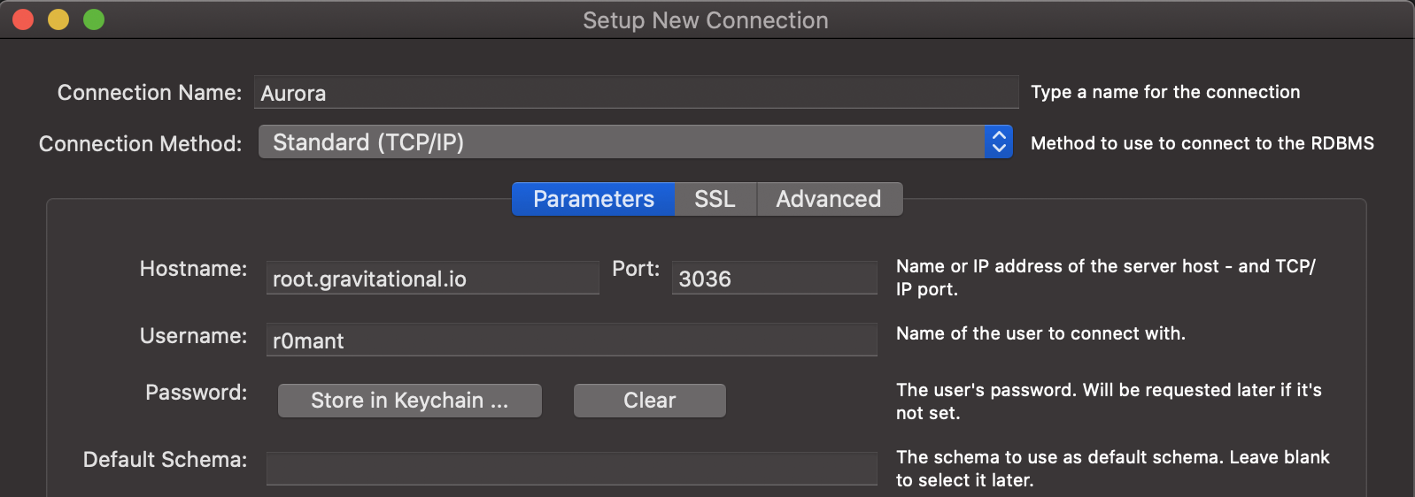Click the Setup New Connection title bar
1415x497 pixels.
(705, 19)
